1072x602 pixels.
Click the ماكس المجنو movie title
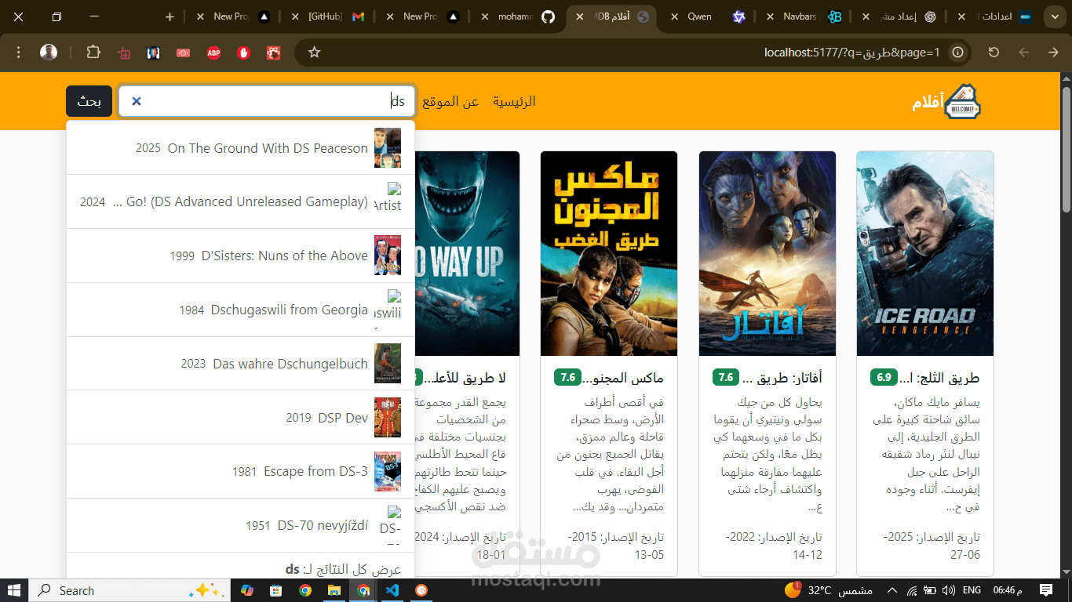625,378
